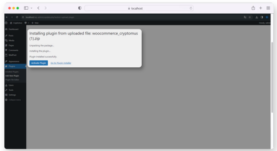277x151 pixels.
Task: Toggle the Safari sidebar panel
Action: 26,8
